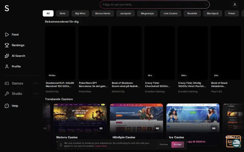Viewport: 244px width, 152px height.
Task: Open the Book of Dead video card
Action: tap(226, 53)
